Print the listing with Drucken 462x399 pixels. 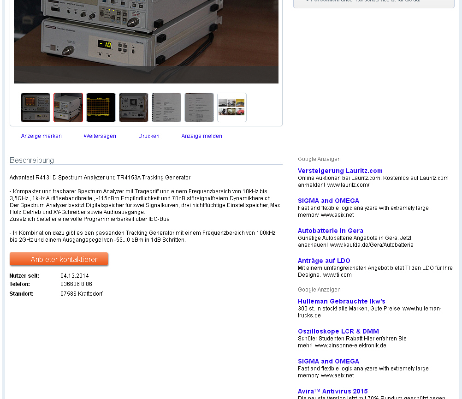(149, 136)
